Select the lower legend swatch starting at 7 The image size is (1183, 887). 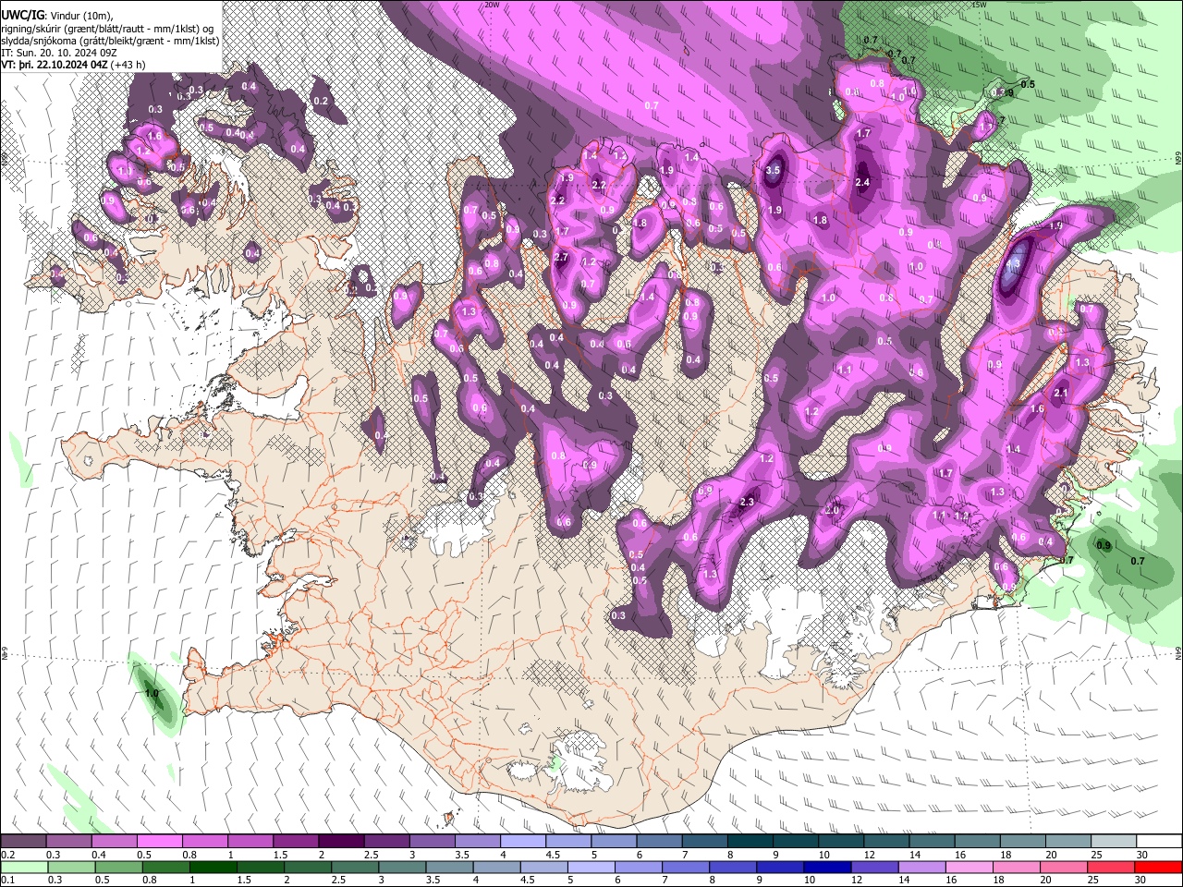pyautogui.click(x=685, y=867)
